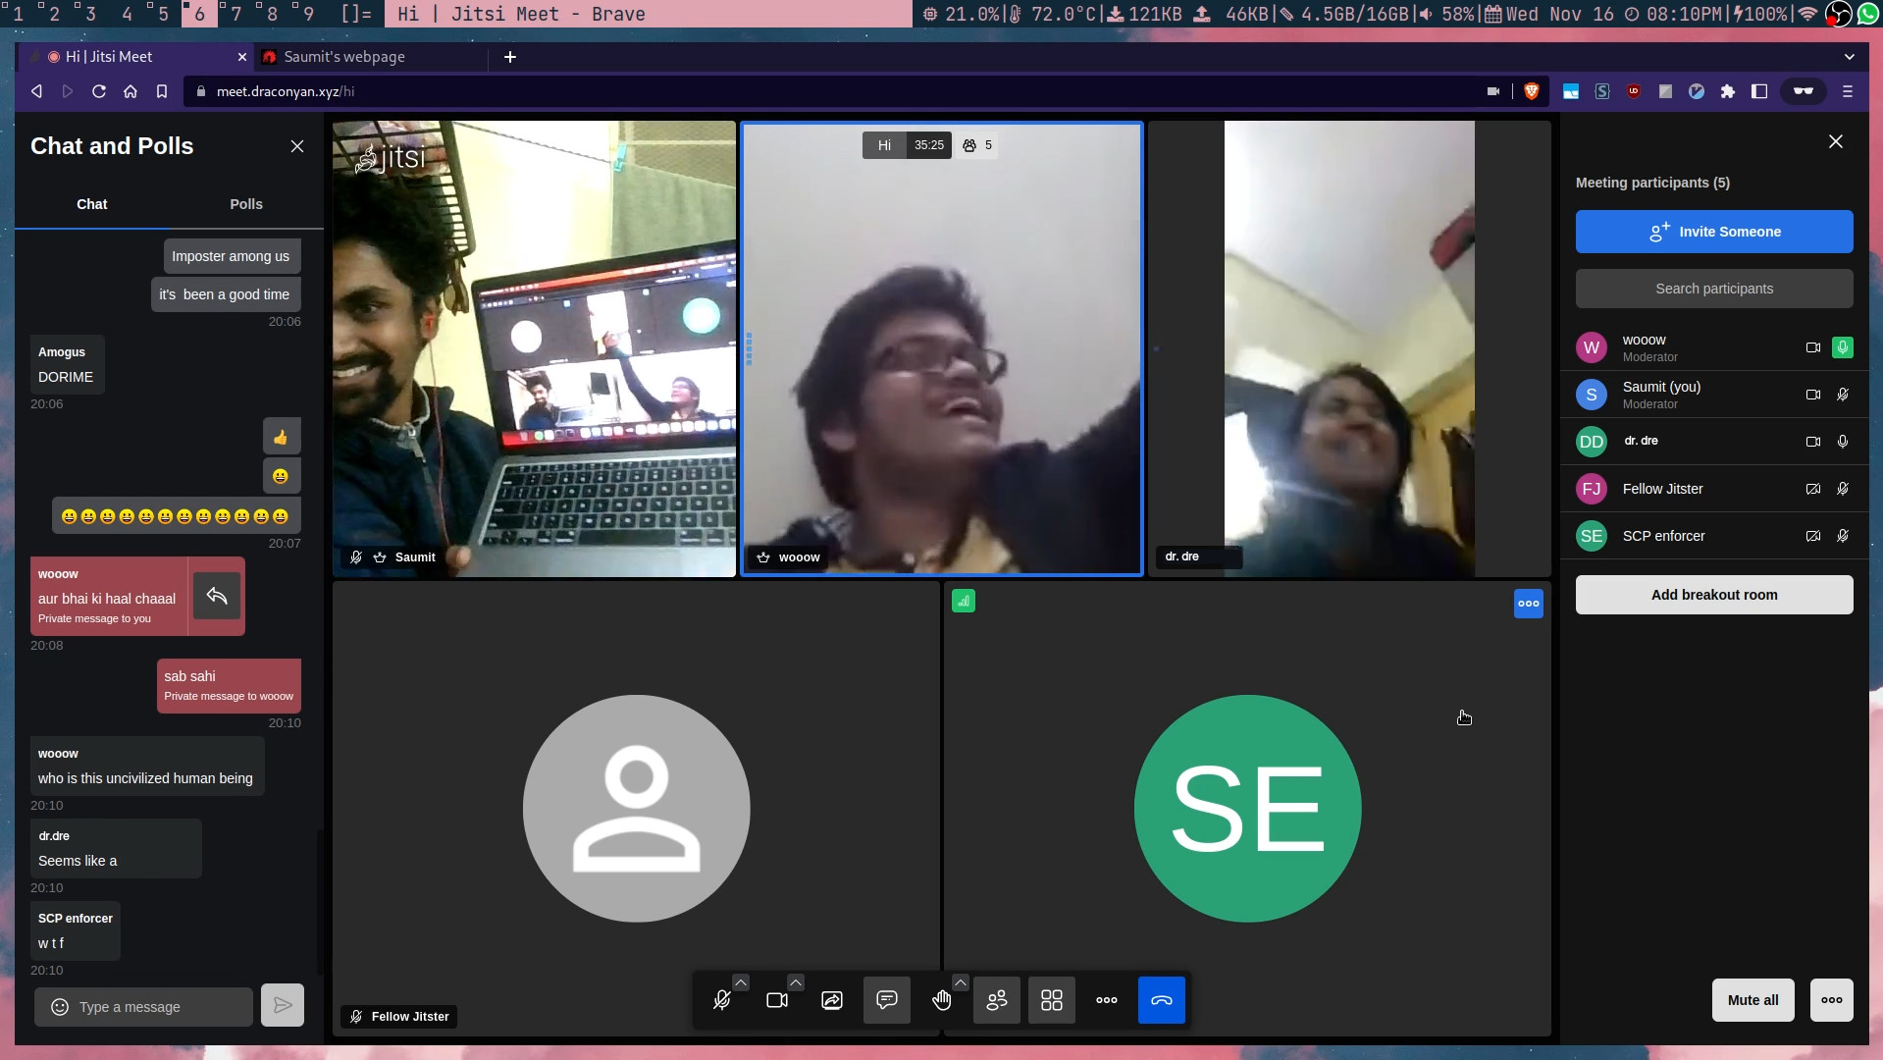Expand reactions arrow above raise hand
This screenshot has height=1060, width=1883.
click(x=961, y=982)
